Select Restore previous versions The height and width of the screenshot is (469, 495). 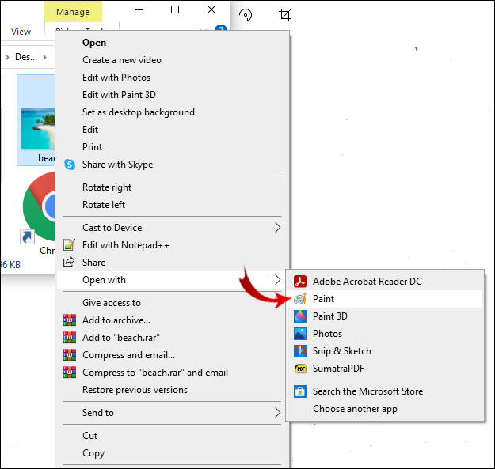click(x=172, y=390)
